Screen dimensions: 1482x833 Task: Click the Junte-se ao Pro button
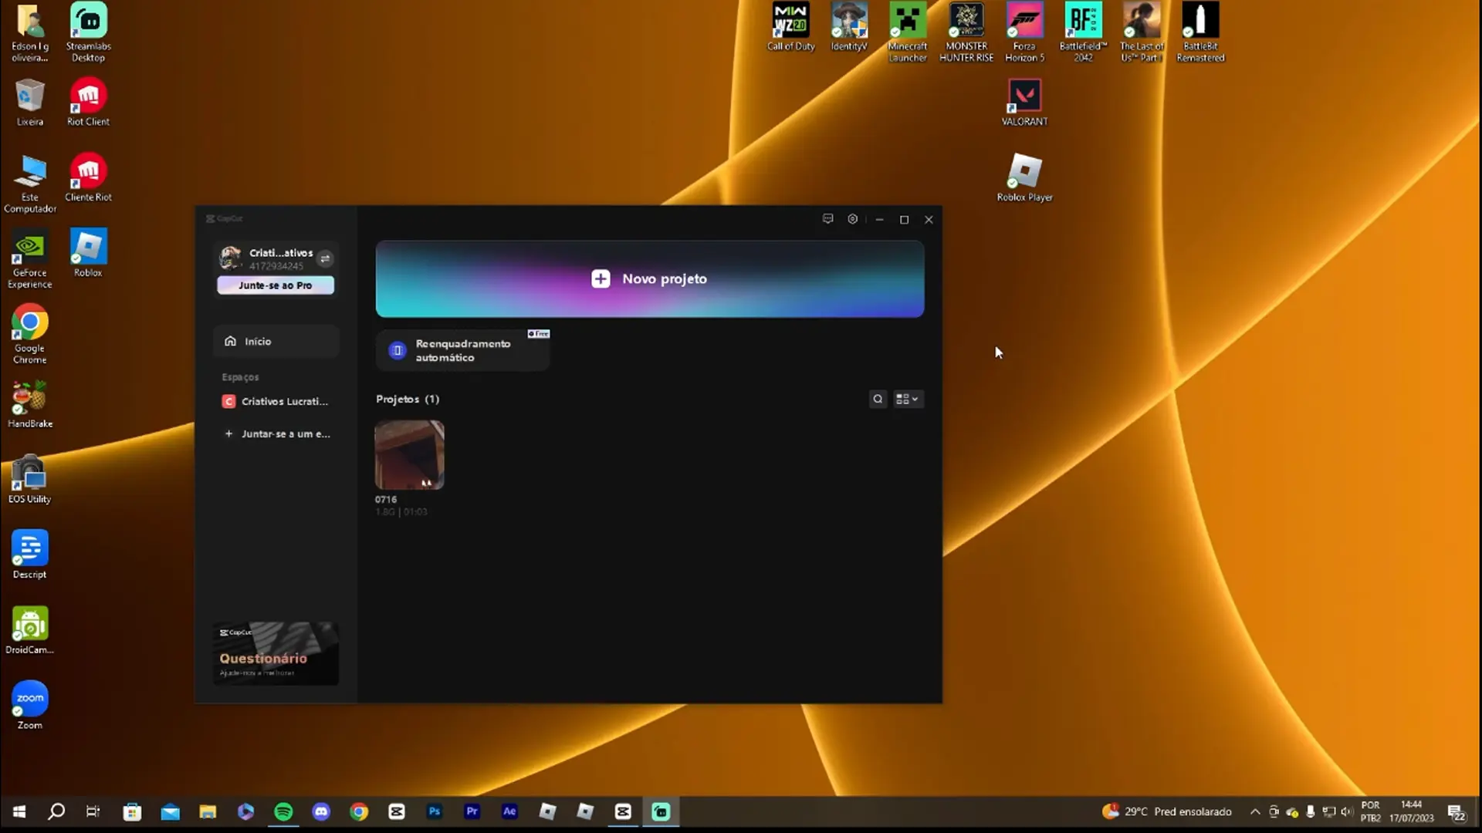(x=275, y=285)
